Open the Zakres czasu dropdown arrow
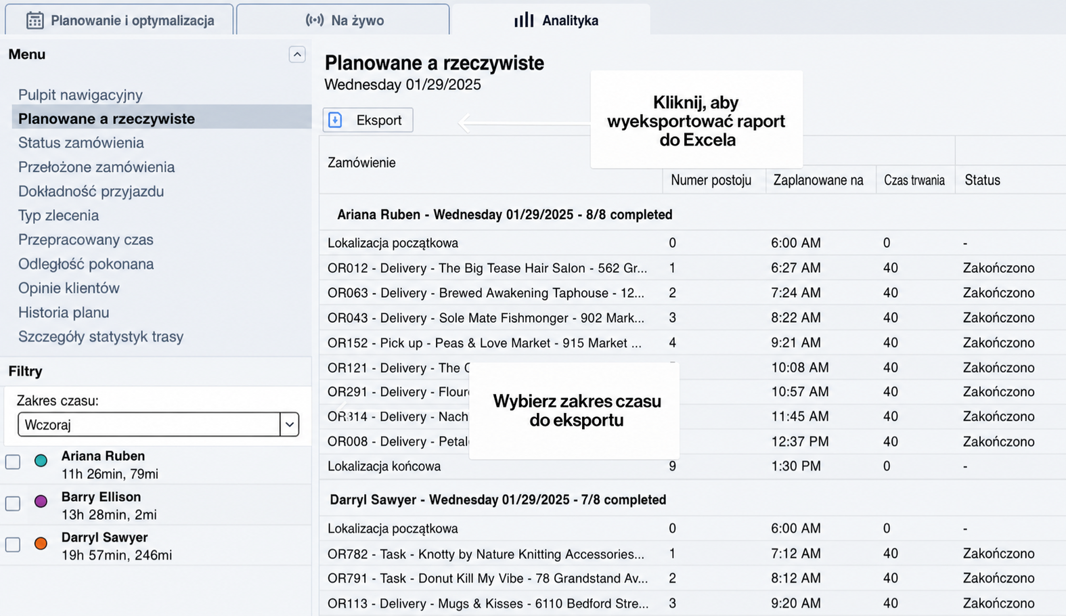Screen dimensions: 1066x616 pos(290,424)
